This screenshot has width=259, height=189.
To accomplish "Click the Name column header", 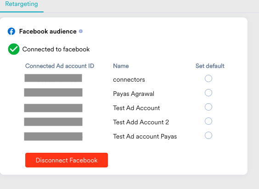I will click(x=121, y=66).
